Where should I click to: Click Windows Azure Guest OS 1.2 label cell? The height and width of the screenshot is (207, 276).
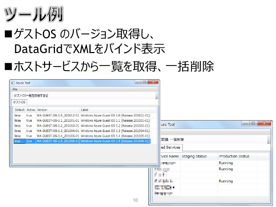click(x=115, y=126)
